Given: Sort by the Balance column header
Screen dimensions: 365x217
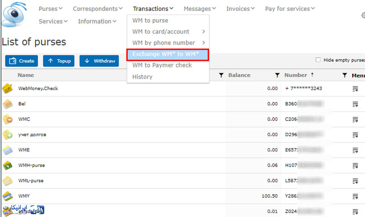Looking at the screenshot, I should (239, 75).
